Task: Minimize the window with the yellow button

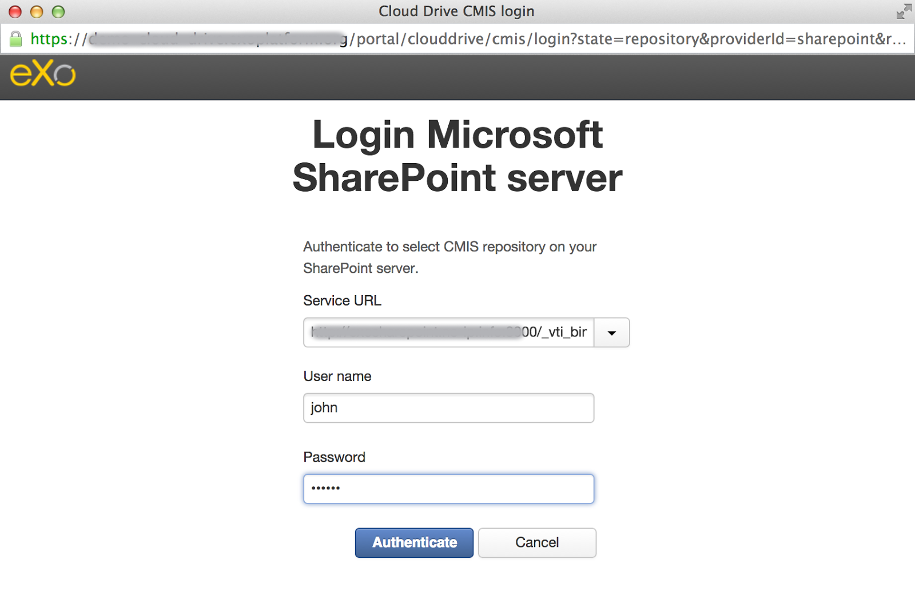Action: [x=37, y=11]
